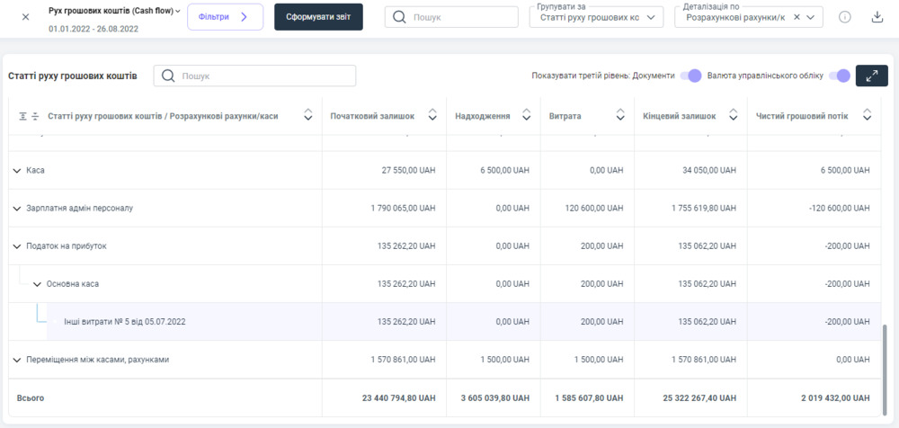Screen dimensions: 899x428
Task: Click the Сформувати звіт button
Action: [318, 17]
